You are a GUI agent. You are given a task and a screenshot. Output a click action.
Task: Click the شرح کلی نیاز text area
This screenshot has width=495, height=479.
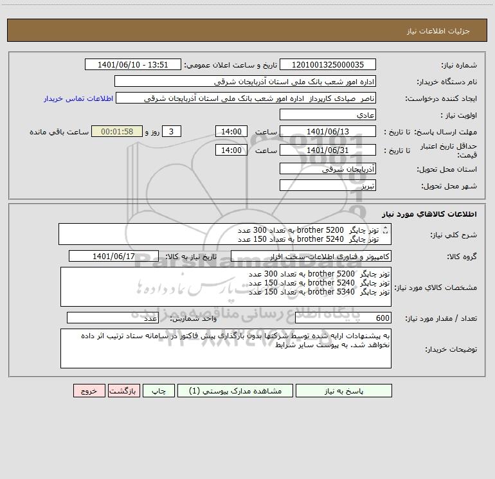click(225, 234)
